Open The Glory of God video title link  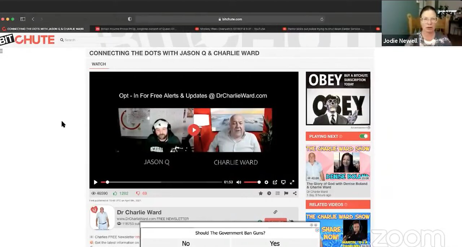[337, 185]
